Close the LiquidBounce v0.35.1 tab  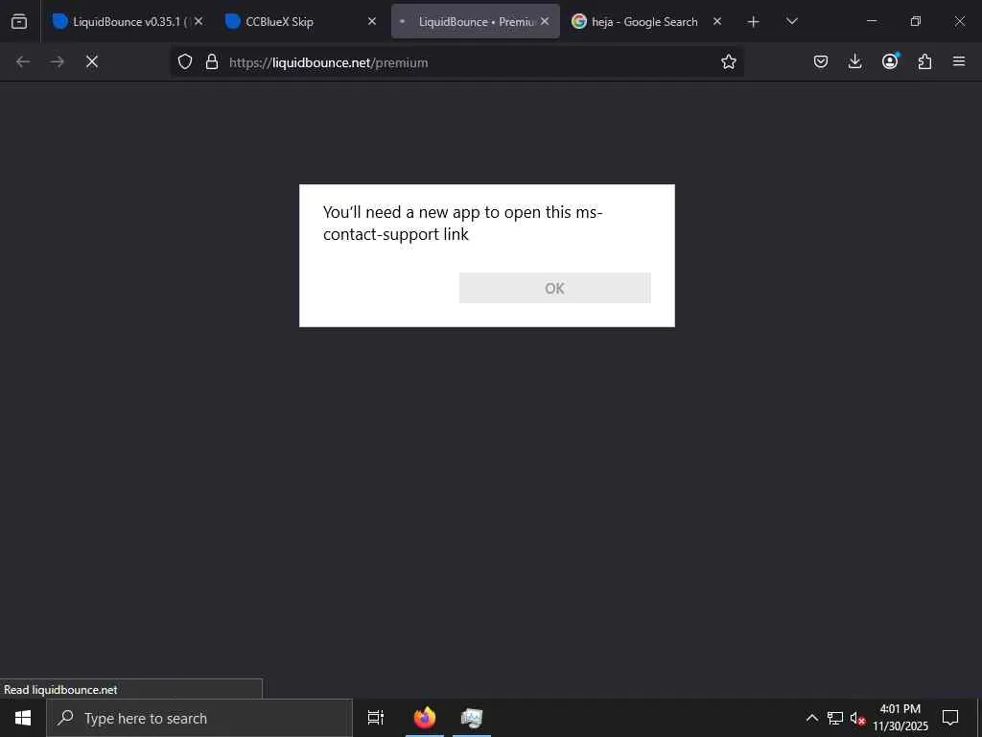point(199,21)
